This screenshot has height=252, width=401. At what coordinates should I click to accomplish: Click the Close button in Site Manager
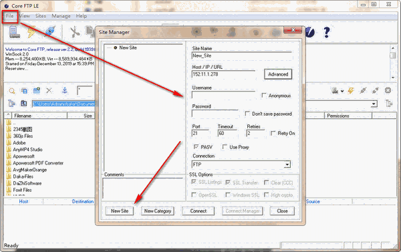pyautogui.click(x=282, y=211)
